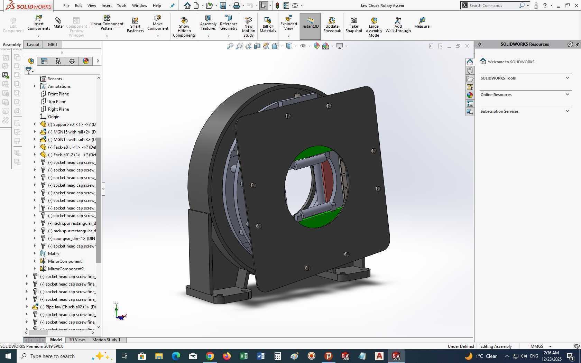Open the Insert Components dropdown arrow
Image resolution: width=581 pixels, height=363 pixels.
click(x=38, y=36)
